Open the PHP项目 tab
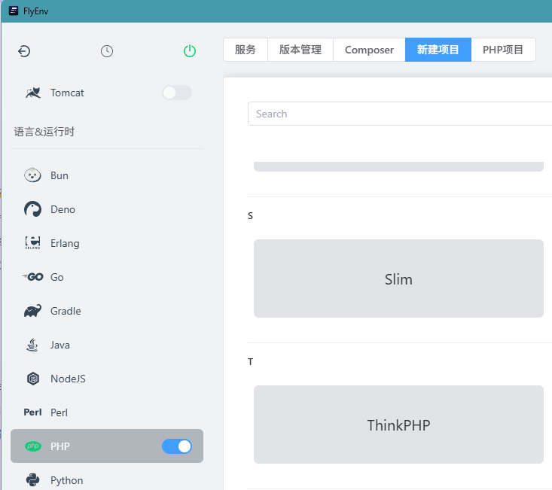This screenshot has height=490, width=552. 503,50
